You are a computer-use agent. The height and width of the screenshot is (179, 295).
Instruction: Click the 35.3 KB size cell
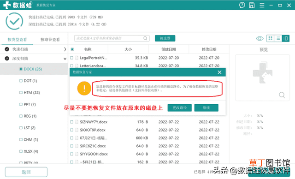click(142, 58)
